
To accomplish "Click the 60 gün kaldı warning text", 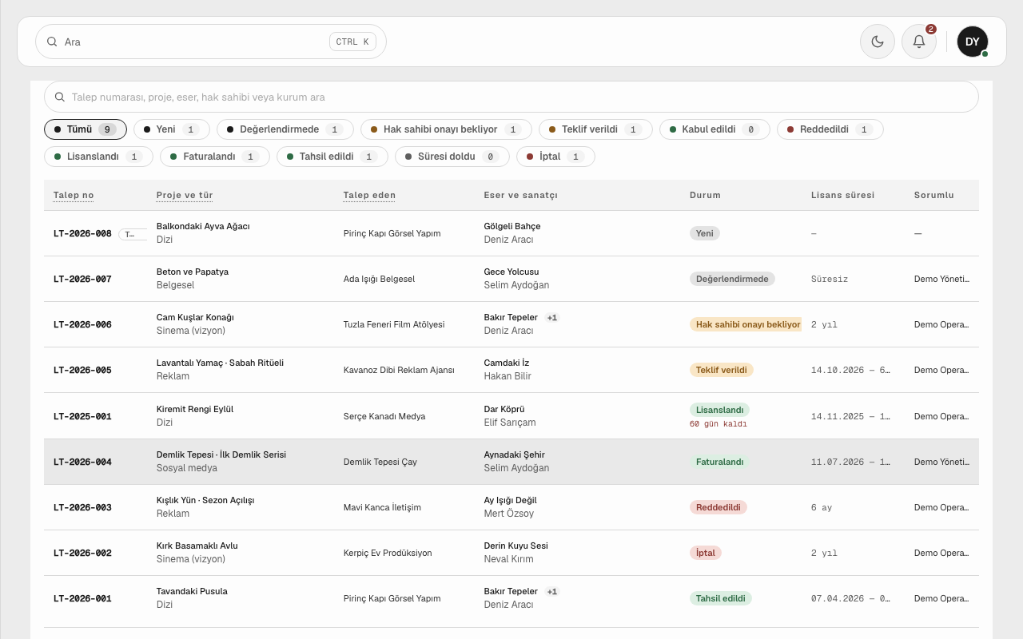I will (x=718, y=424).
